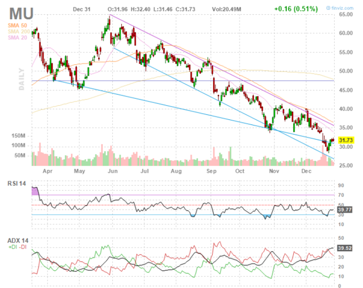Screen dimensions: 363x288
Task: Click the open price O:31.96
Action: tap(117, 9)
